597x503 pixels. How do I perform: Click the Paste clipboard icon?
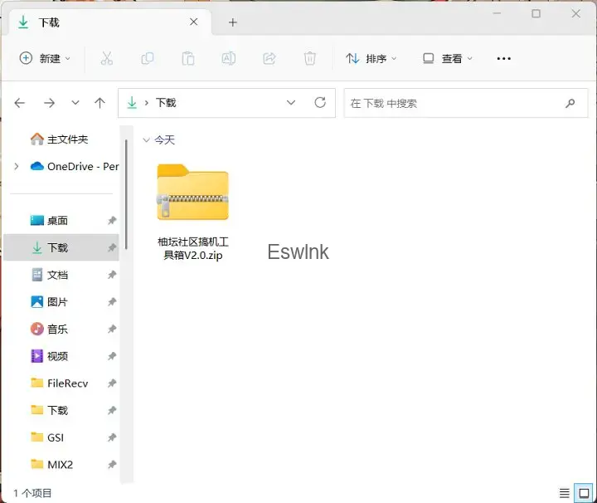(188, 58)
